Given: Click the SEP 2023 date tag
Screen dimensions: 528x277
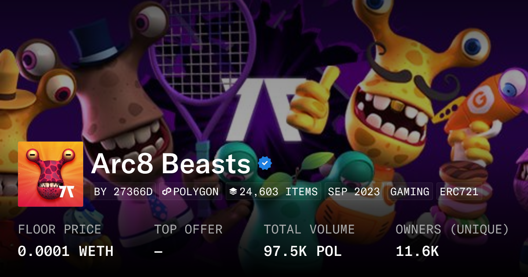Looking at the screenshot, I should (354, 192).
